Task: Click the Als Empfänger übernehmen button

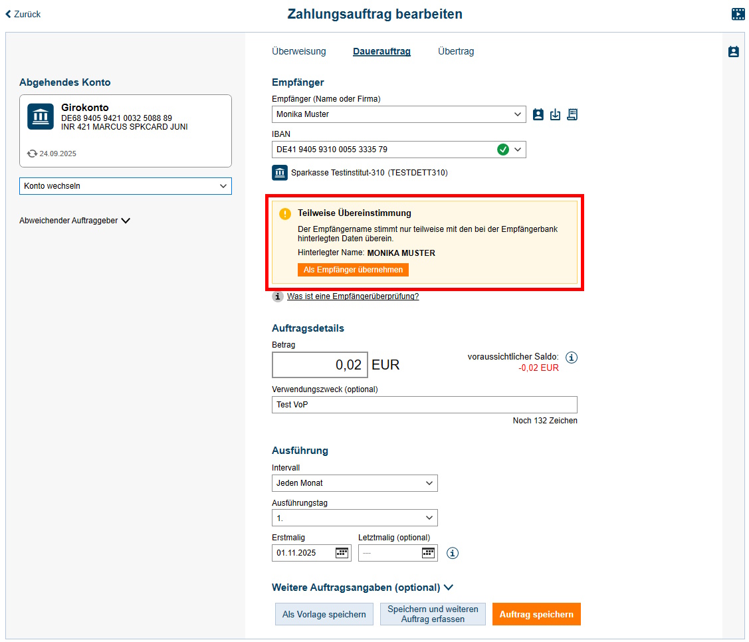Action: click(x=353, y=270)
